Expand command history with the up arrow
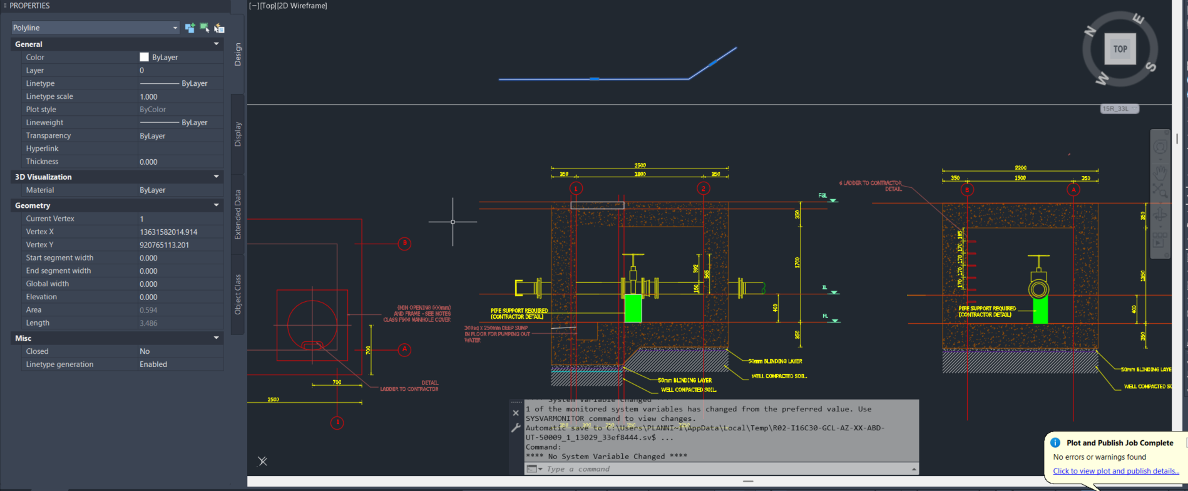 914,468
